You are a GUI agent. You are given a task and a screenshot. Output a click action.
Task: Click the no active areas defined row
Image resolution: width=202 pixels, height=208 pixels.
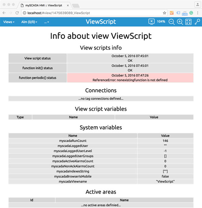pyautogui.click(x=101, y=205)
